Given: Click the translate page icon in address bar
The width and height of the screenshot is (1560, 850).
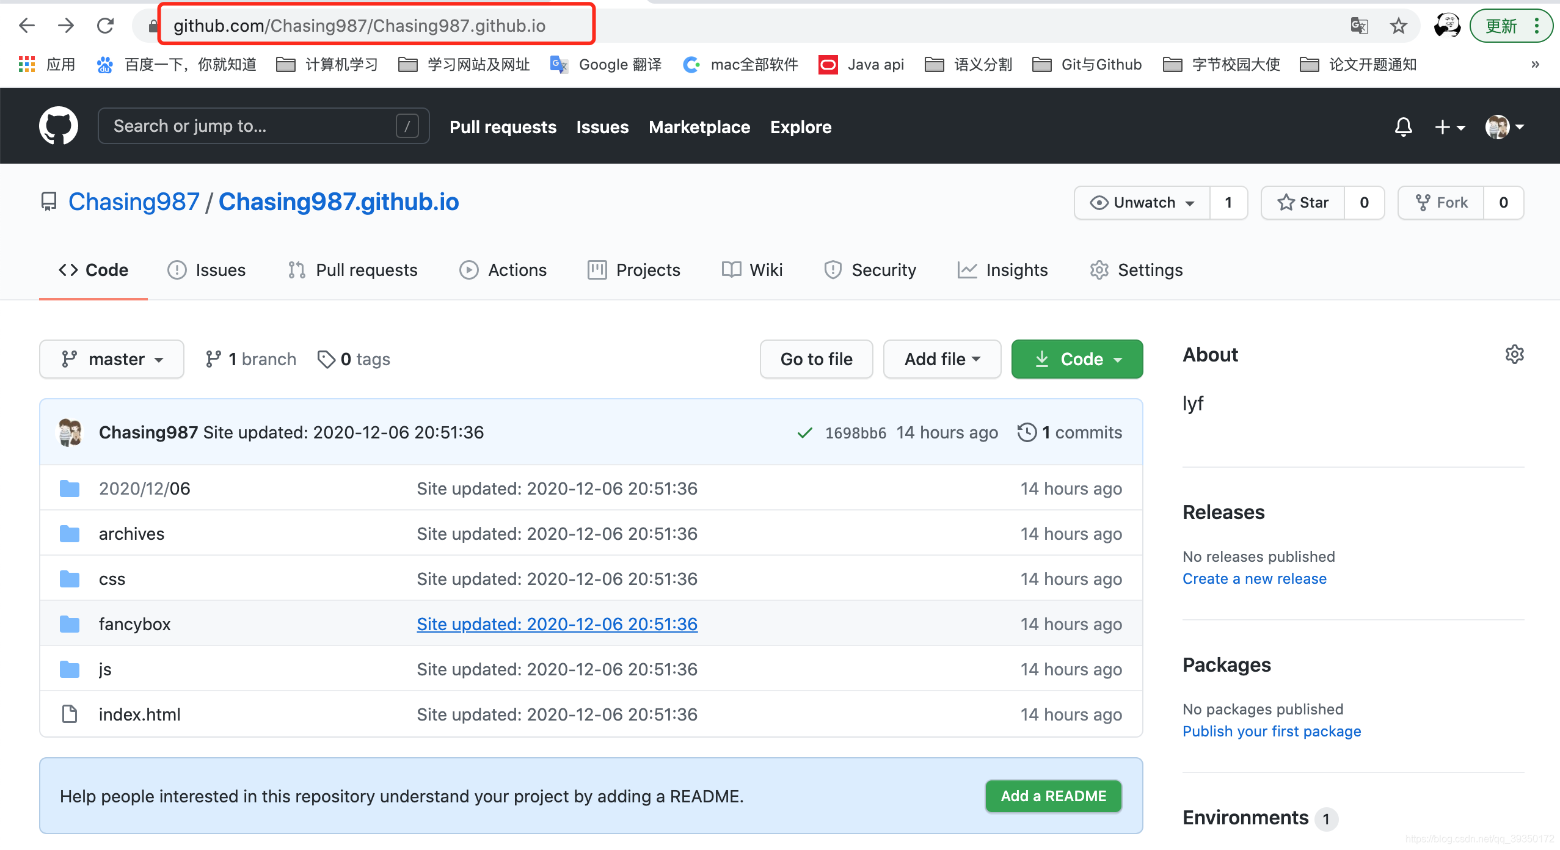Looking at the screenshot, I should pyautogui.click(x=1359, y=26).
